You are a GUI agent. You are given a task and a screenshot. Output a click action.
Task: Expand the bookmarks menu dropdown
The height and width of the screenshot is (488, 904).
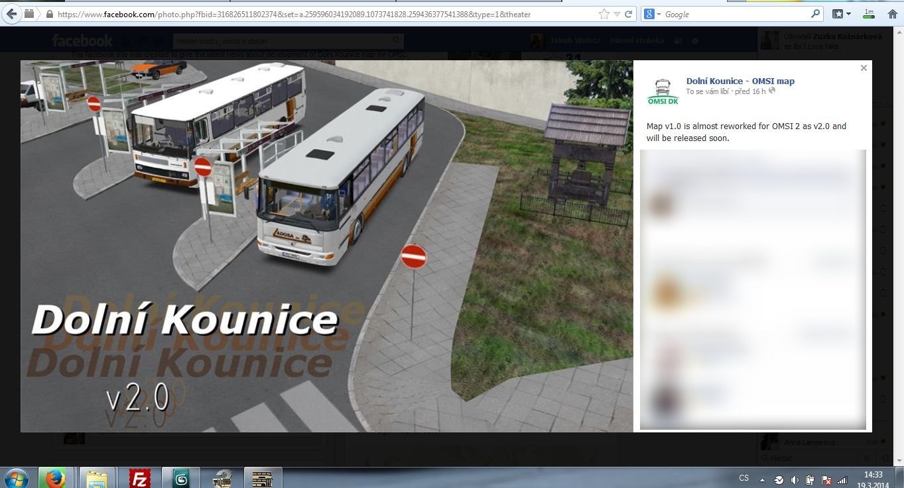pyautogui.click(x=848, y=14)
